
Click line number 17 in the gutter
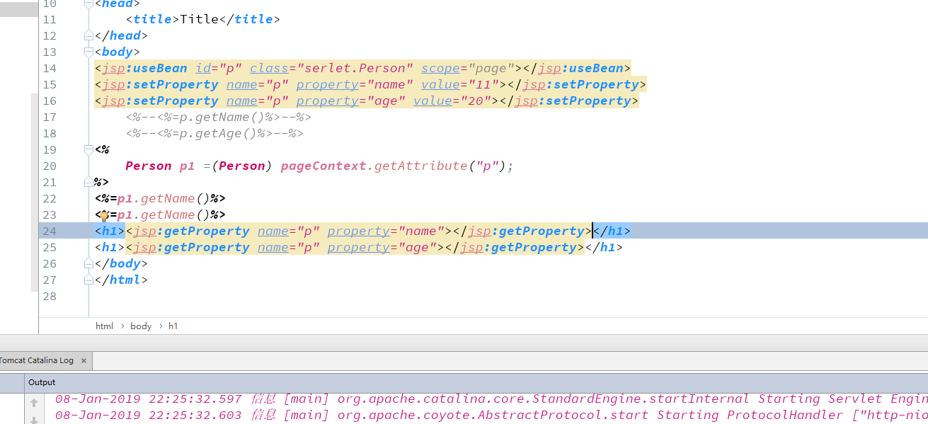[50, 117]
